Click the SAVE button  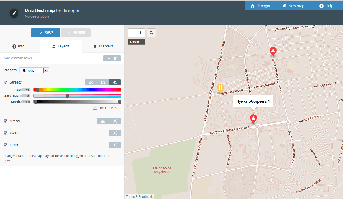(x=46, y=33)
